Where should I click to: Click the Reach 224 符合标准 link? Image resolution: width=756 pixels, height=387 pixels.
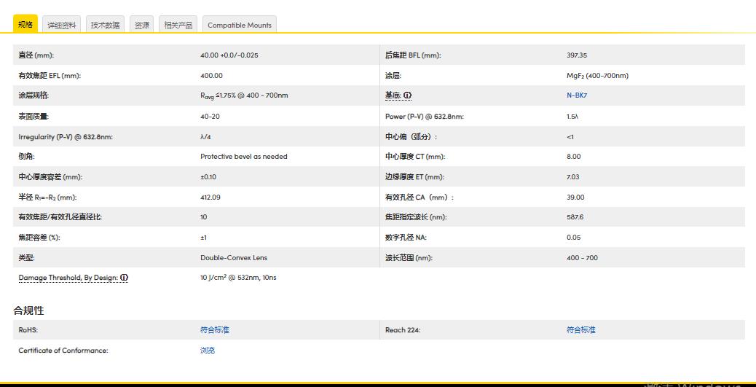(580, 330)
